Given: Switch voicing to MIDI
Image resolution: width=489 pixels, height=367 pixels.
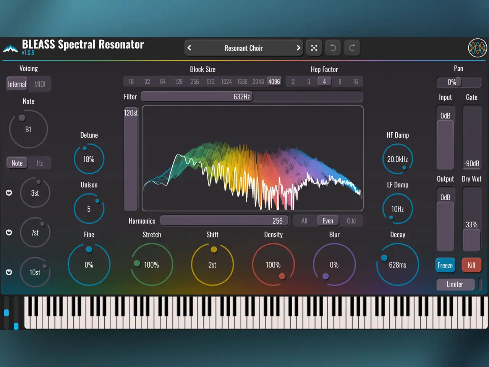Looking at the screenshot, I should point(40,84).
